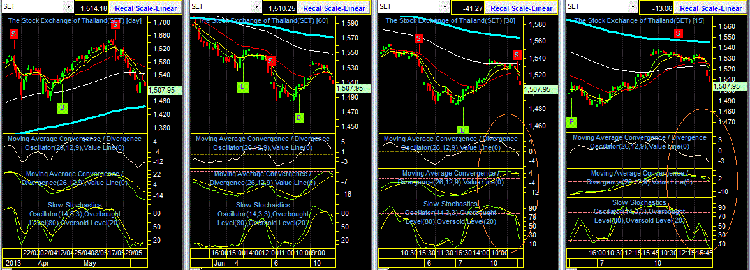Click the 1,507.95 price tag on [15] chart

coord(730,86)
